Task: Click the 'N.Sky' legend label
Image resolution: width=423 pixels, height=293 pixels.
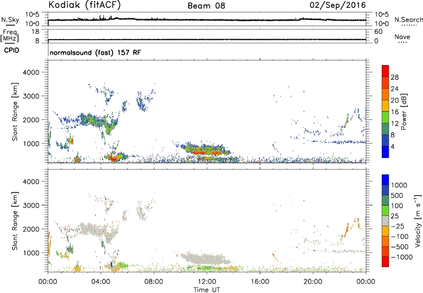Action: (10, 20)
